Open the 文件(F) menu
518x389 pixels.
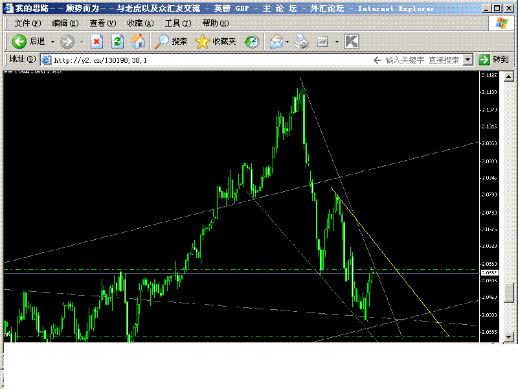[28, 23]
